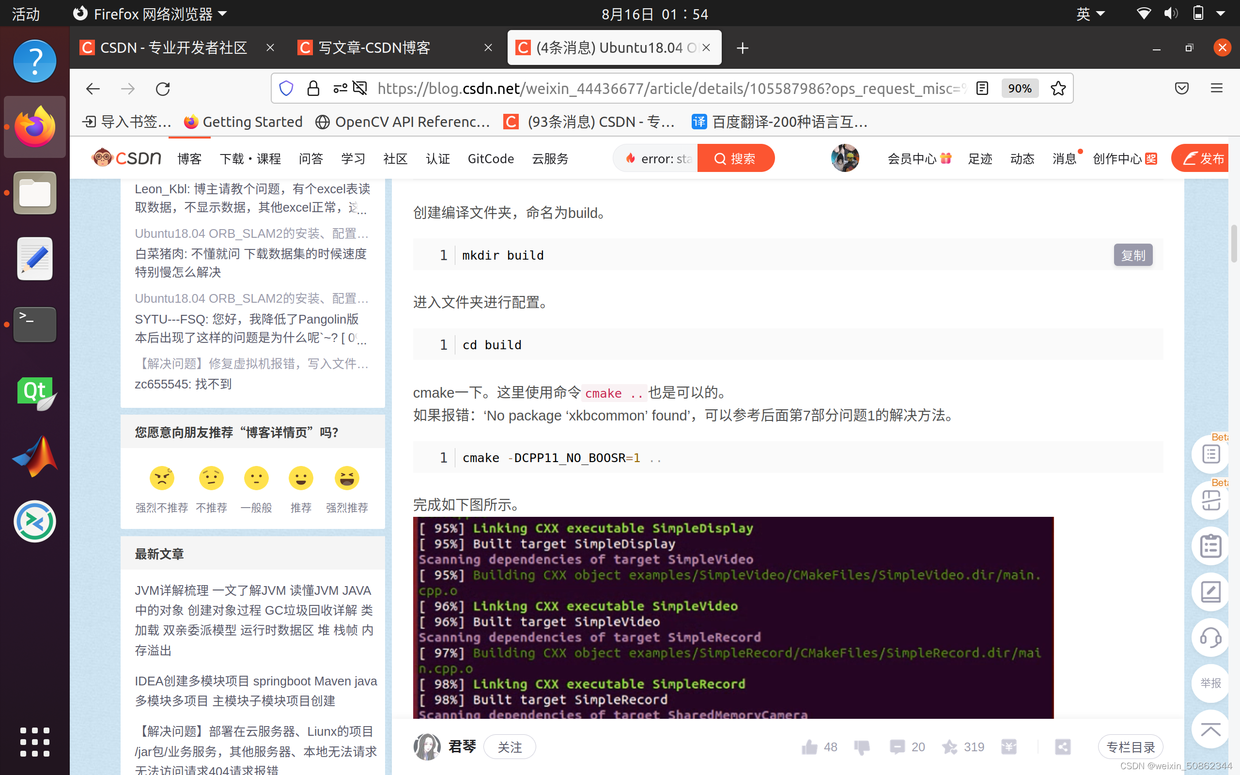The image size is (1240, 775).
Task: Open a new browser tab
Action: point(743,47)
